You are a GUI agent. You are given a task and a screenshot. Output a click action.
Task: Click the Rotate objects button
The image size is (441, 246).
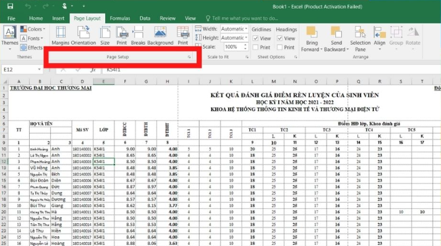pyautogui.click(x=413, y=38)
